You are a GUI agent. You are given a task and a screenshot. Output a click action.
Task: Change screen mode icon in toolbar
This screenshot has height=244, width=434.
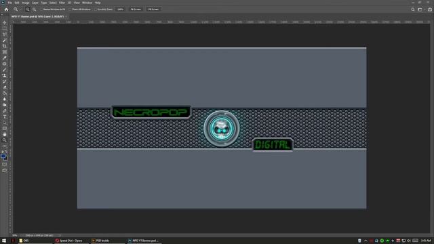(x=5, y=171)
